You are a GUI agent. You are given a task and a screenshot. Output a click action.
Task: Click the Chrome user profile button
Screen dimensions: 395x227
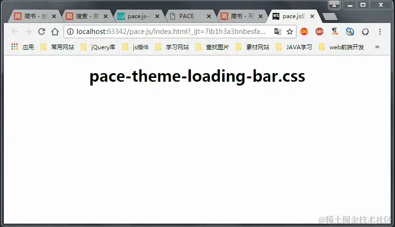pos(334,5)
